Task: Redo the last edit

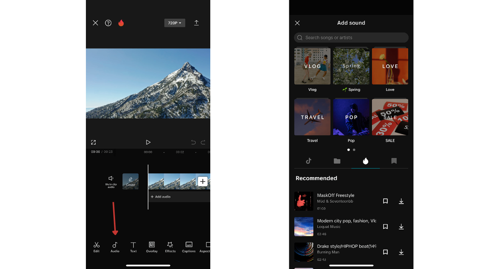Action: (x=203, y=142)
